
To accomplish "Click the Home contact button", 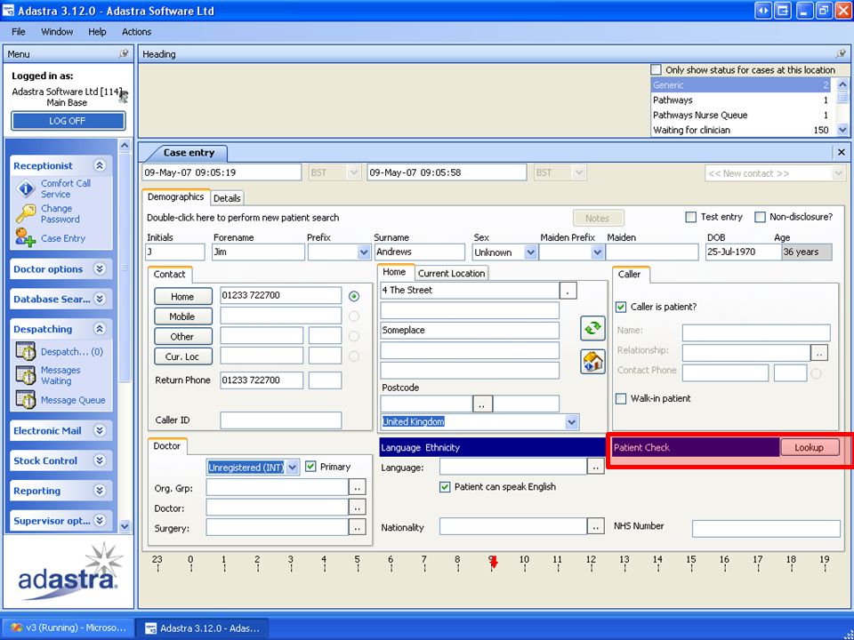I will pos(182,297).
